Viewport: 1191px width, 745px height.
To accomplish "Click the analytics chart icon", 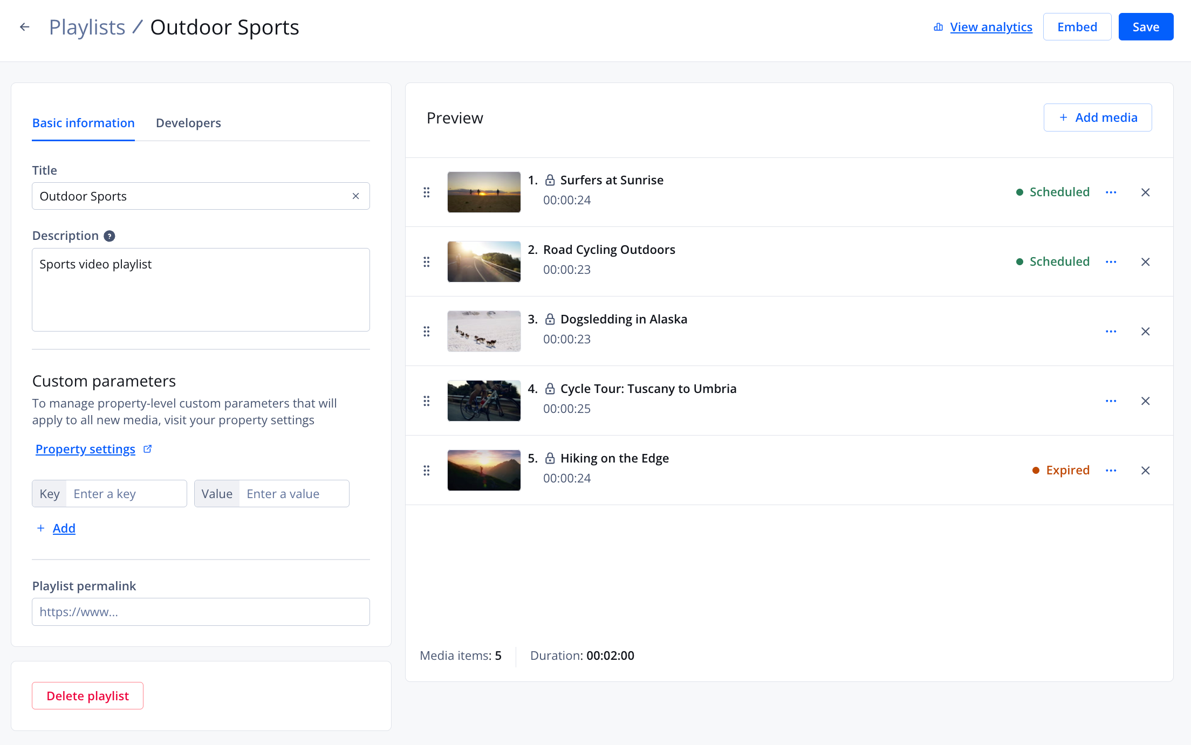I will pos(937,26).
